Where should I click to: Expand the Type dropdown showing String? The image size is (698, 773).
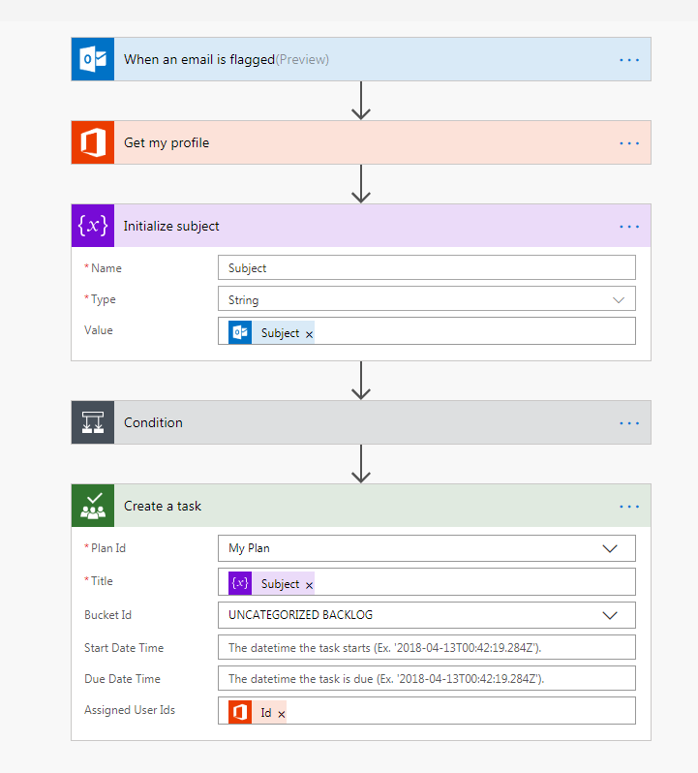(619, 299)
